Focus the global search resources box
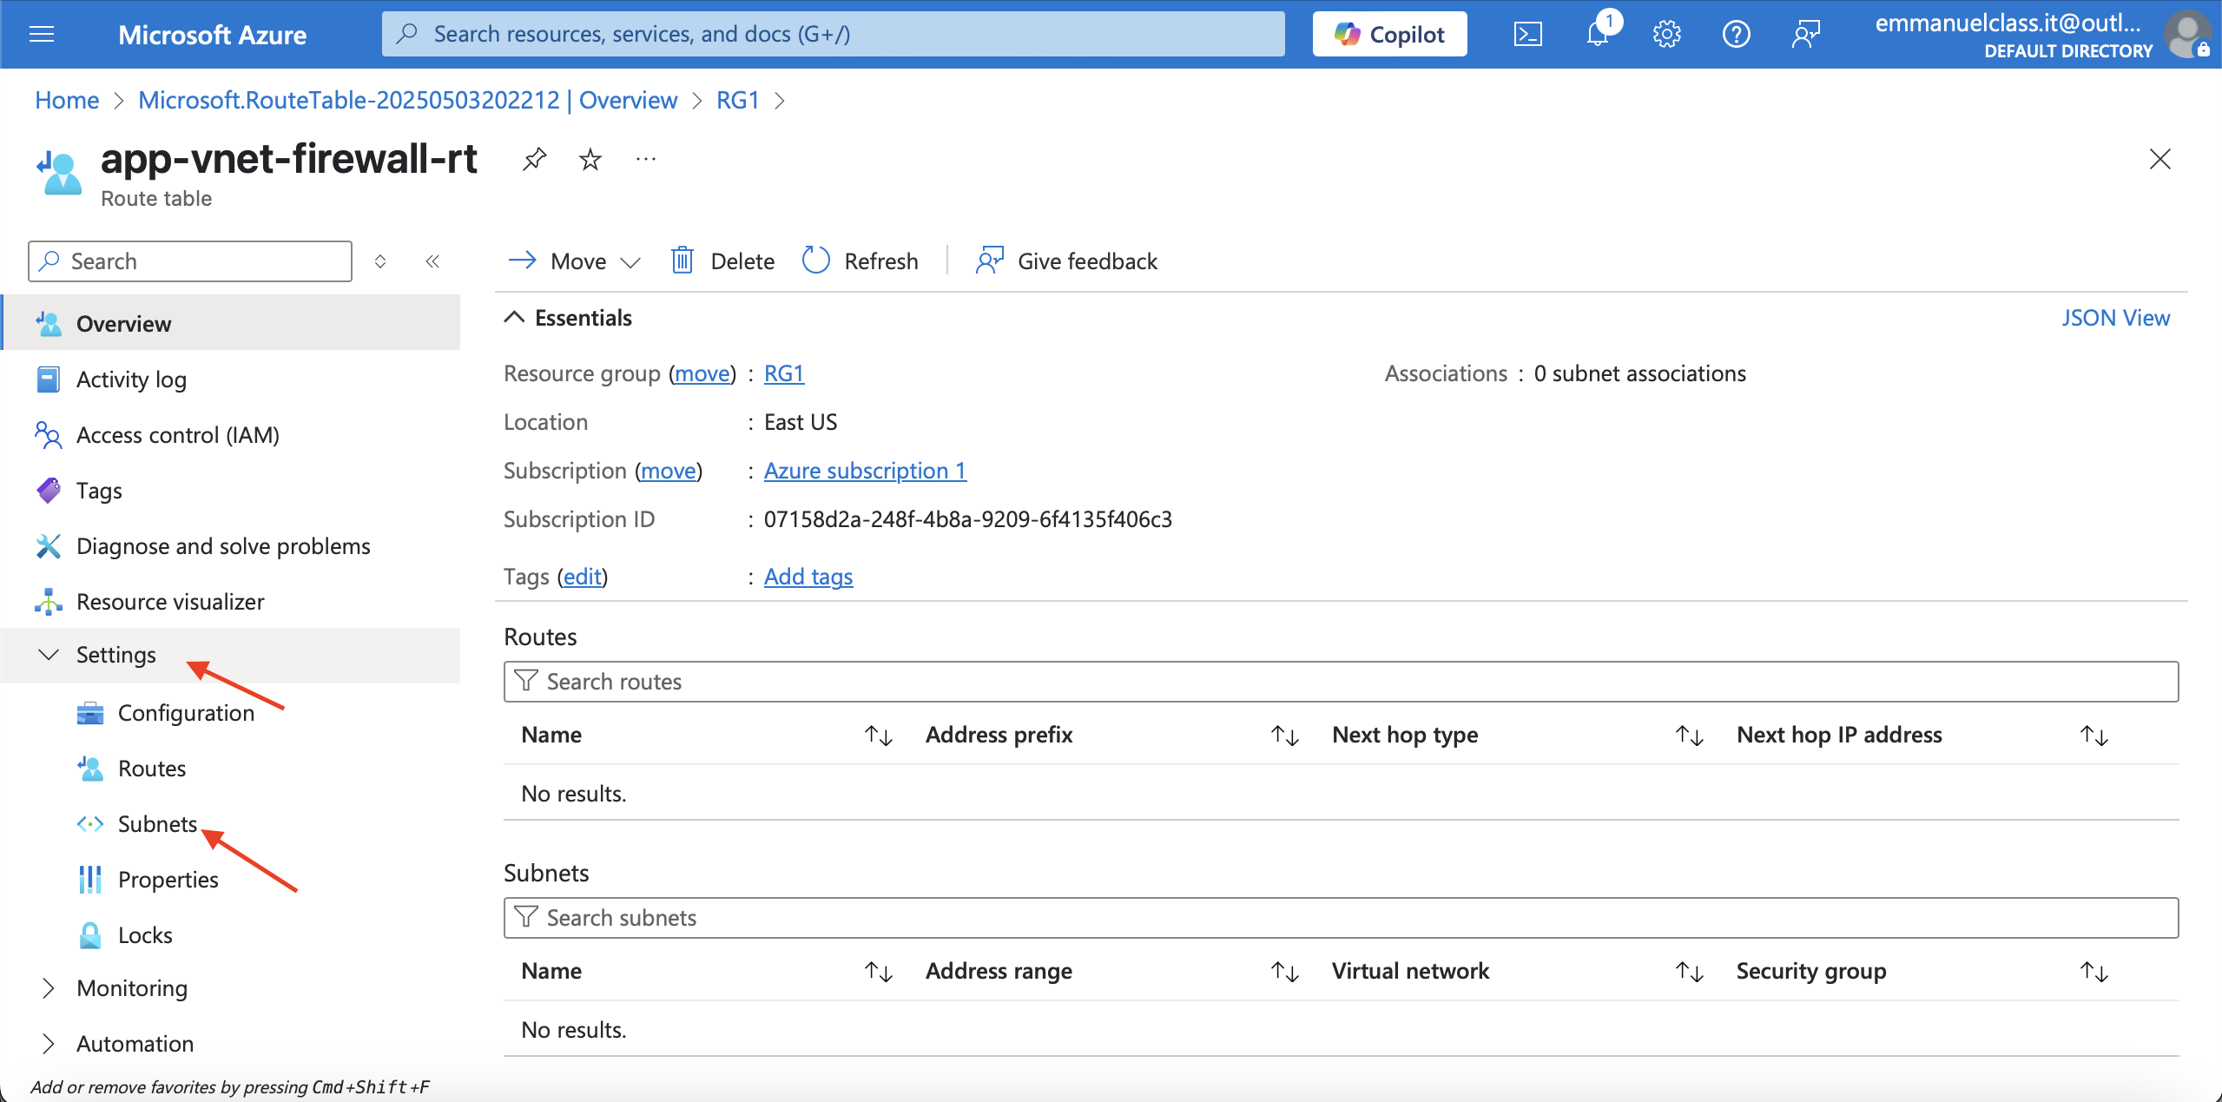Image resolution: width=2222 pixels, height=1102 pixels. (833, 34)
